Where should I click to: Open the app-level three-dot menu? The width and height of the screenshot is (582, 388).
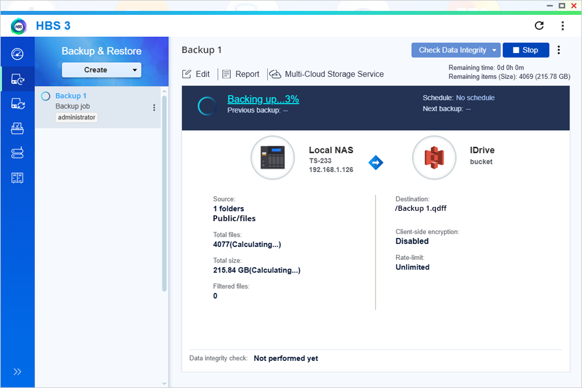pyautogui.click(x=563, y=26)
